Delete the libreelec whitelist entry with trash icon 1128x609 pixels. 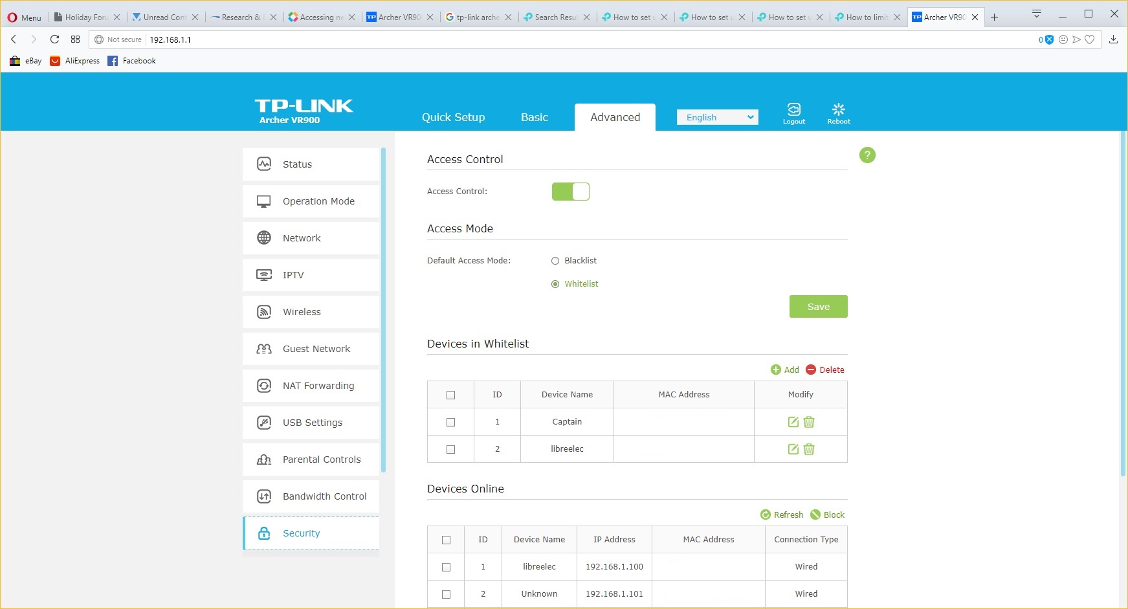809,449
